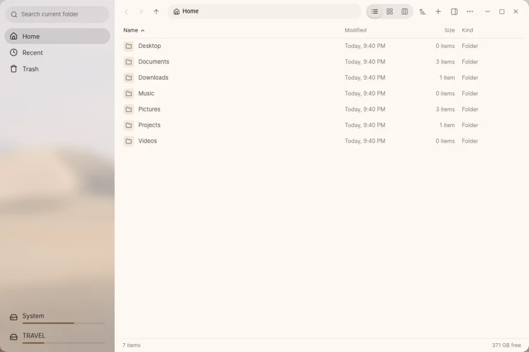529x352 pixels.
Task: Switch to list view
Action: click(375, 12)
